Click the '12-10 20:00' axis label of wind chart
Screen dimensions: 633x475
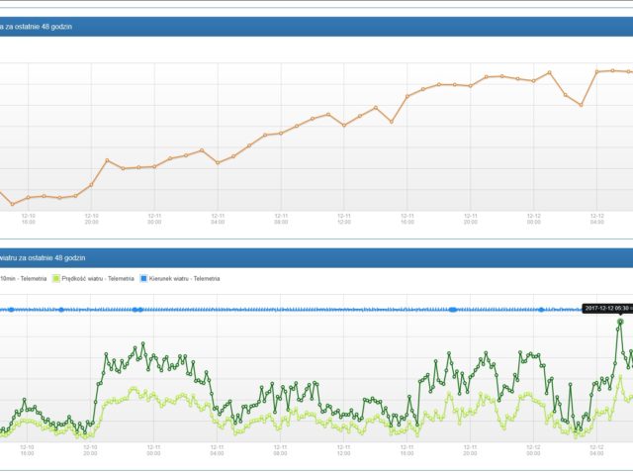point(90,450)
